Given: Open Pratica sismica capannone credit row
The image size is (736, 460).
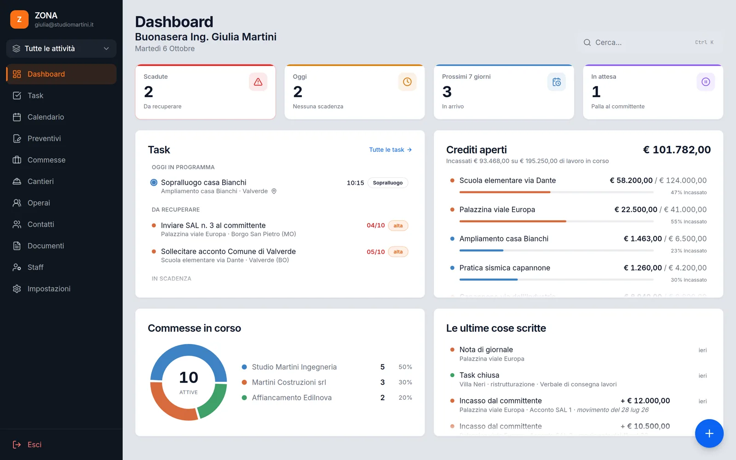Looking at the screenshot, I should [x=578, y=273].
